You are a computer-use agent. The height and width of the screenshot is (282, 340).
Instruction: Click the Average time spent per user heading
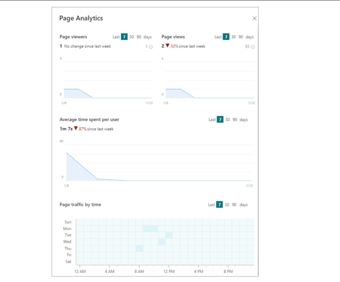click(x=89, y=120)
